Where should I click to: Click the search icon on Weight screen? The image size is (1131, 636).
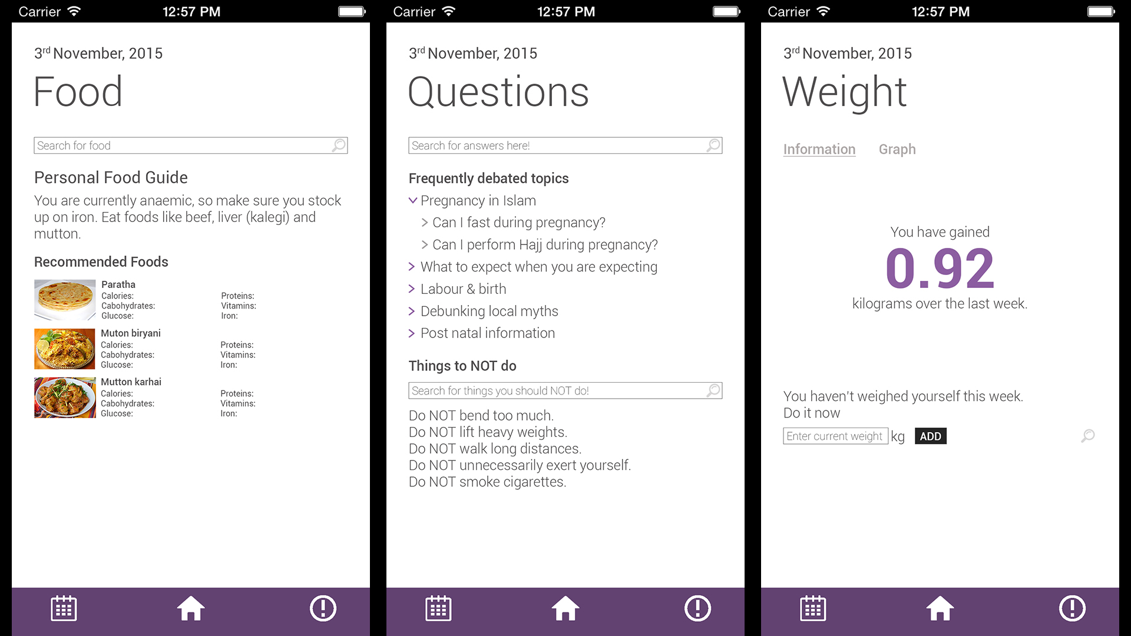point(1086,436)
